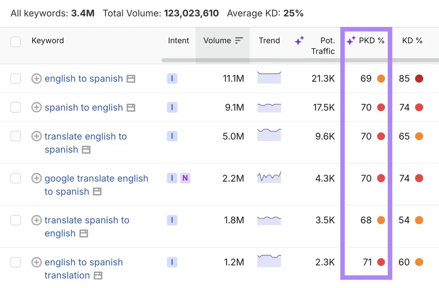Expand the 'spanish to english' keyword plus icon

(x=36, y=107)
